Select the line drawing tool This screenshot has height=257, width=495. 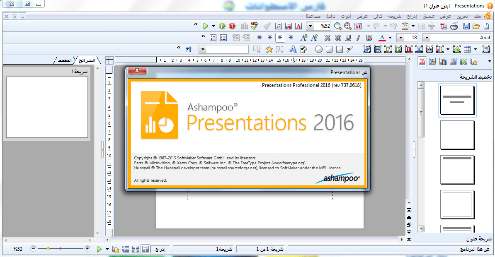tap(350, 49)
